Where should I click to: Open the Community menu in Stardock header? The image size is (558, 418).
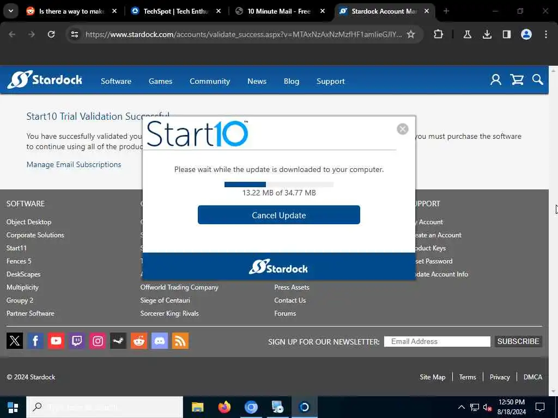point(210,81)
